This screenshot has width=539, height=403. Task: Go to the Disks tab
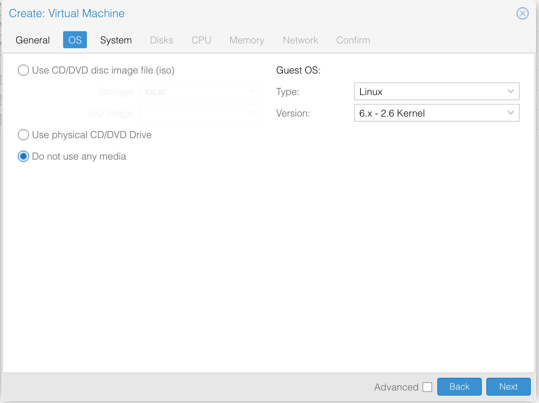click(161, 40)
